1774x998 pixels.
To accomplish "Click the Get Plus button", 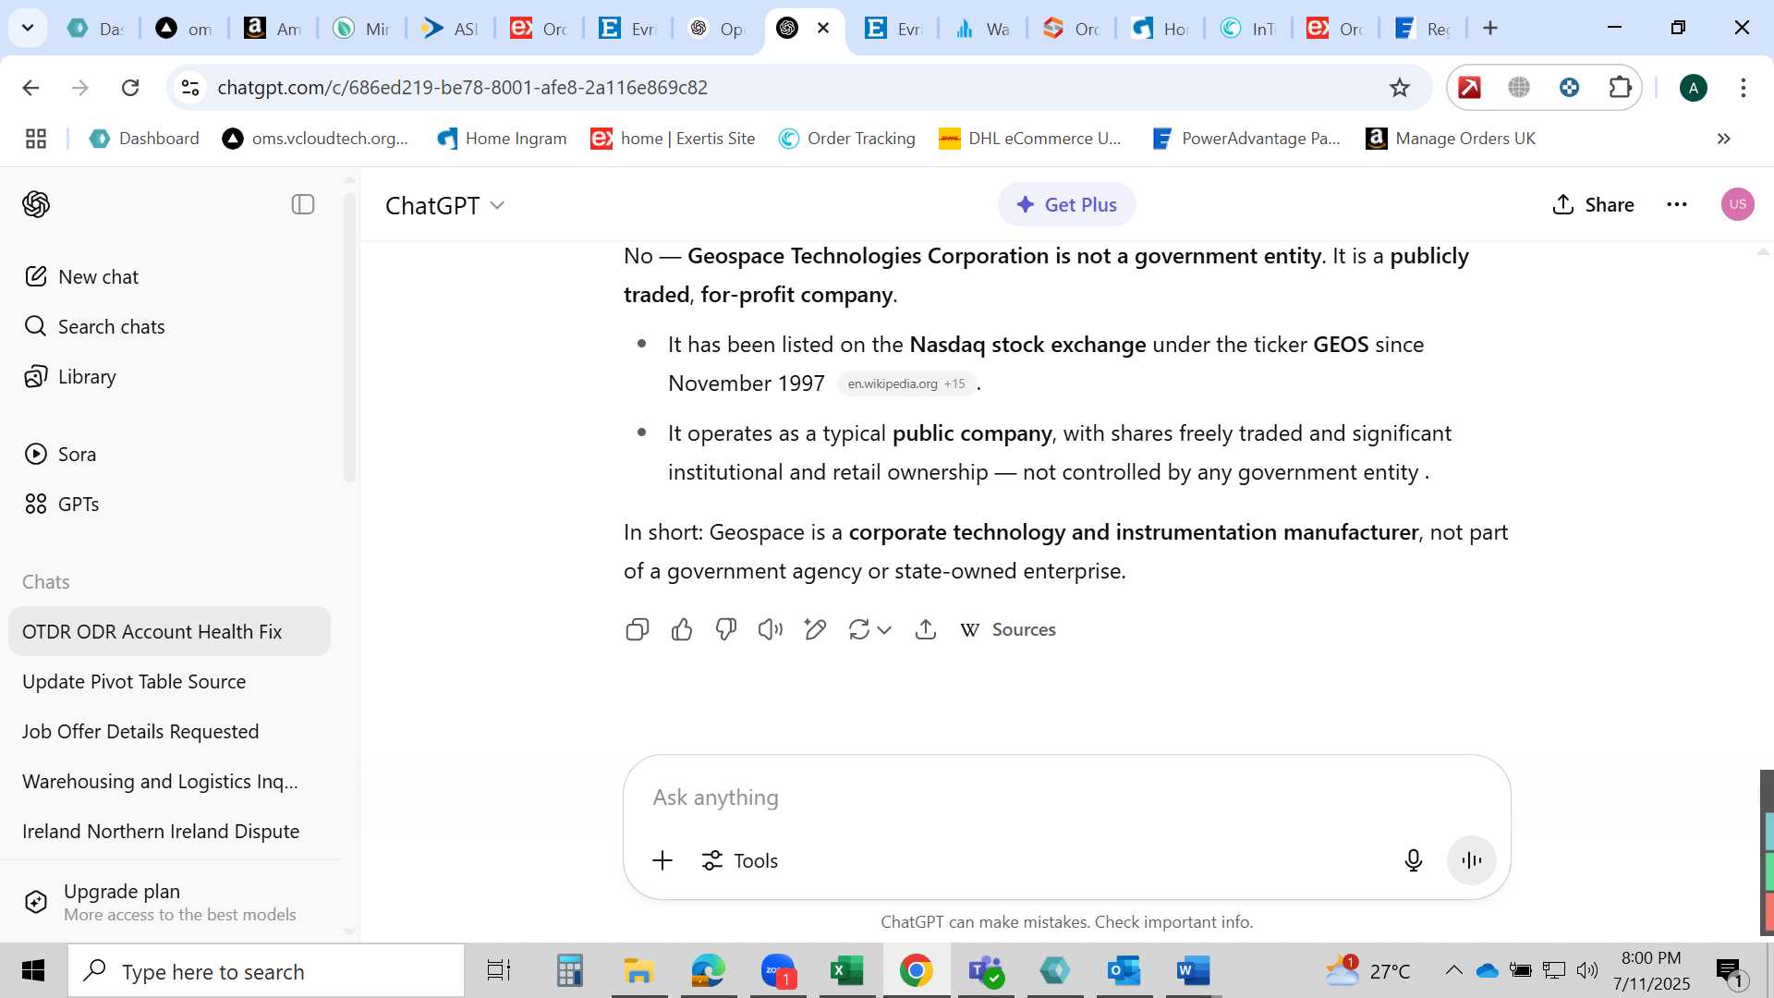I will coord(1066,205).
